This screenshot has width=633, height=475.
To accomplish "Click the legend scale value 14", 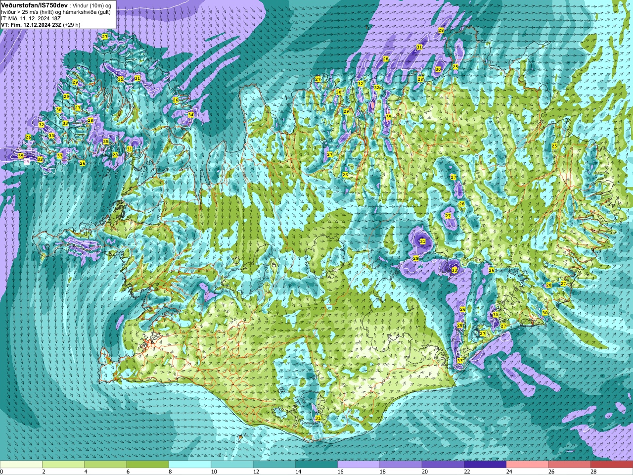I will pos(298,472).
